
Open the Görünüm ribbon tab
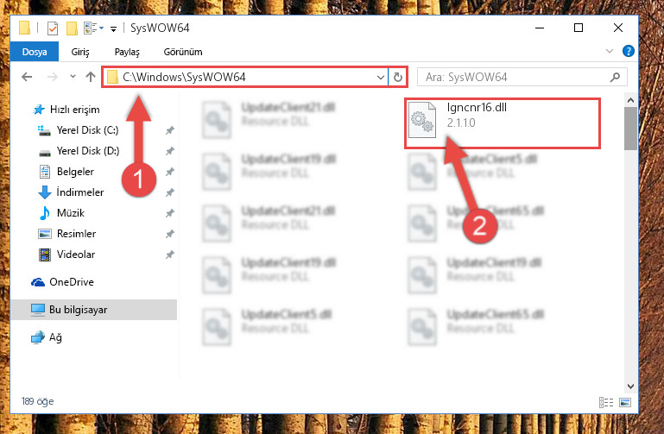183,52
